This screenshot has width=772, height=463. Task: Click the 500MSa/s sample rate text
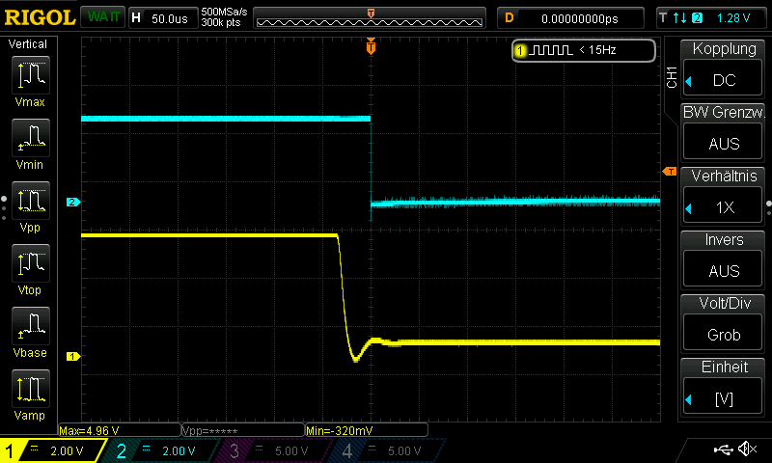click(224, 12)
